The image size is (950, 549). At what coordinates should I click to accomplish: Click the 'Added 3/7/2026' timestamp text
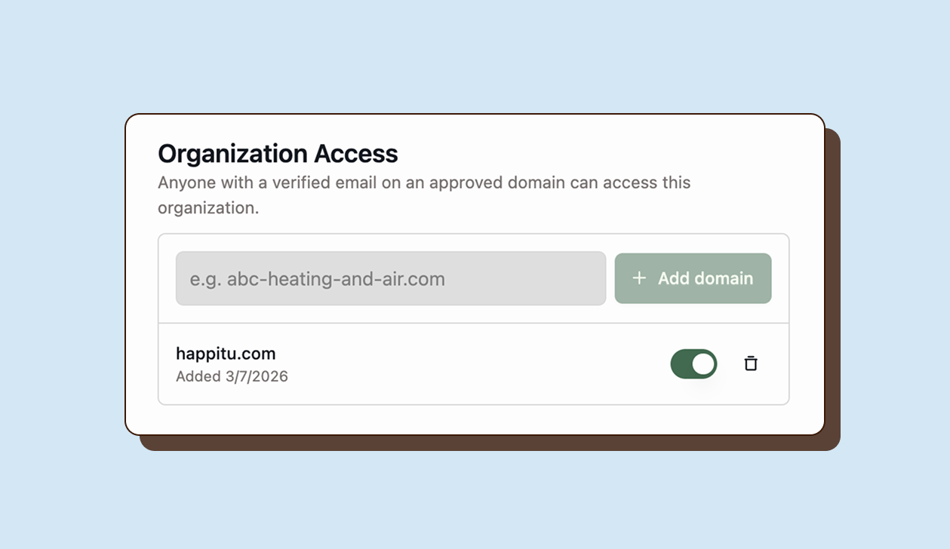232,376
